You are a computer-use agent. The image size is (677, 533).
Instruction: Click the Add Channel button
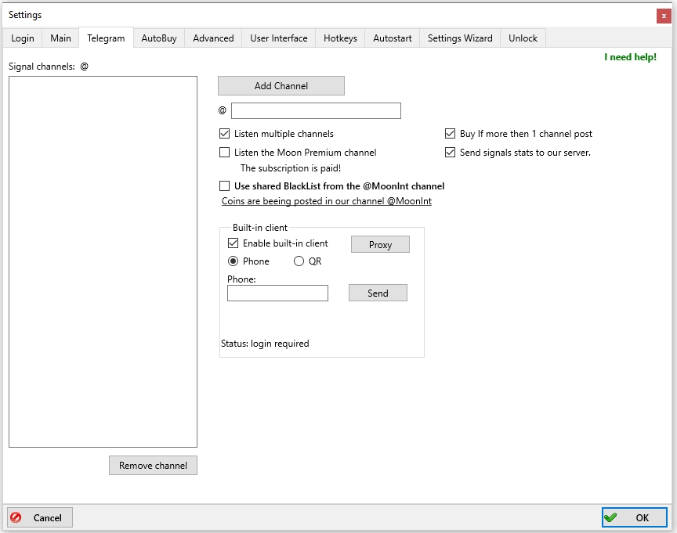pyautogui.click(x=281, y=86)
